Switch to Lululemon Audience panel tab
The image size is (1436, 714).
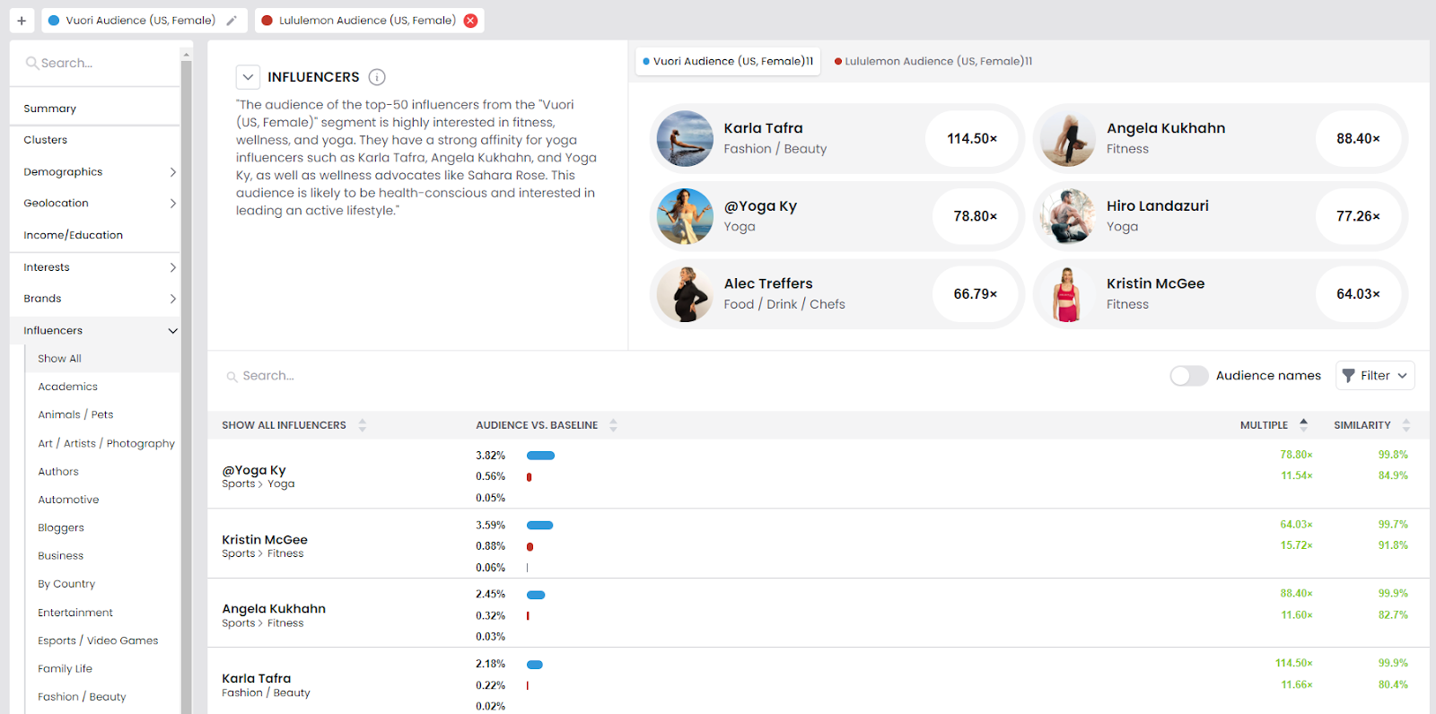(933, 61)
